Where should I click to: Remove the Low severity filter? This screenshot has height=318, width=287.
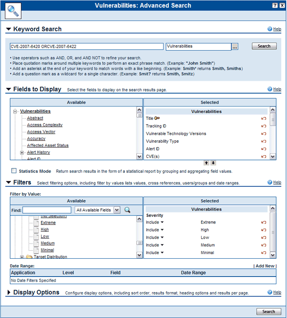[x=264, y=238]
